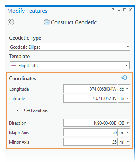Open the FlightPath template dropdown
The height and width of the screenshot is (162, 139).
click(x=69, y=65)
